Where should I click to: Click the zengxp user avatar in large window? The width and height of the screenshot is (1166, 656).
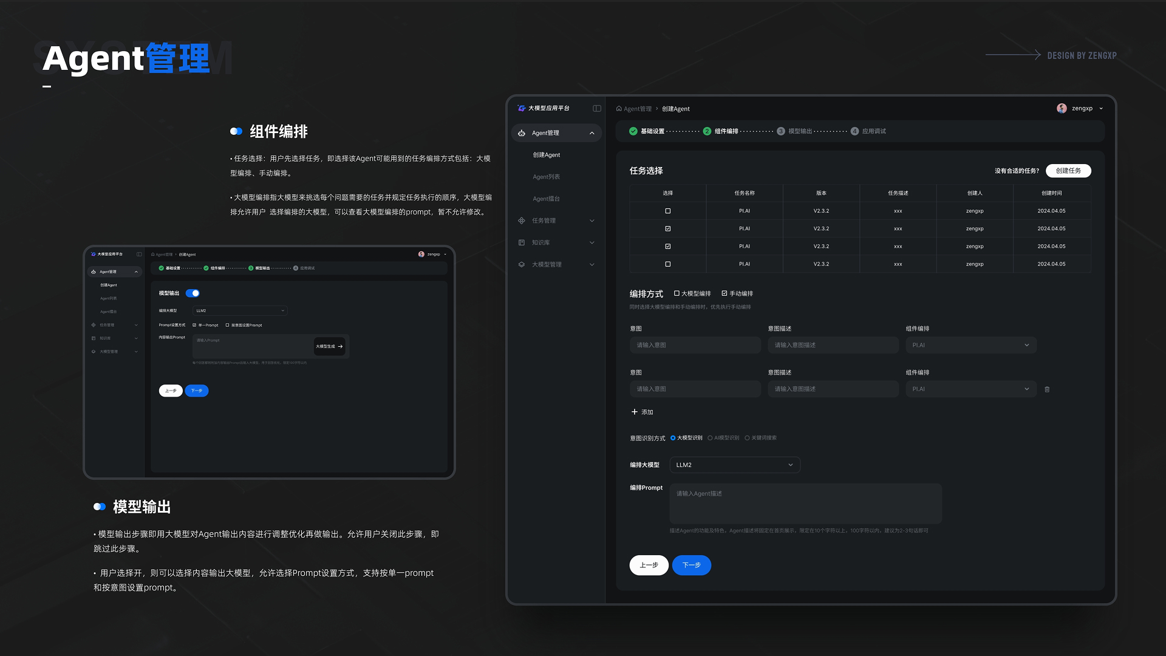click(1062, 108)
